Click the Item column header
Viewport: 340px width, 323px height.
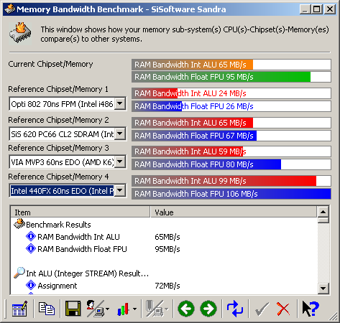(81, 212)
